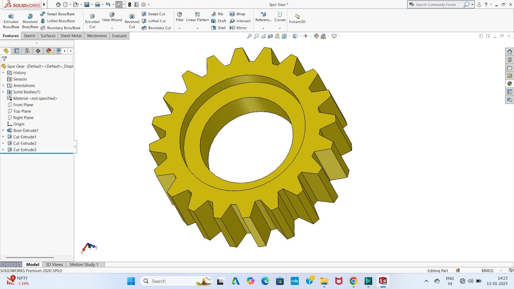Open the Sheet Metal tab
The image size is (514, 289).
click(71, 36)
